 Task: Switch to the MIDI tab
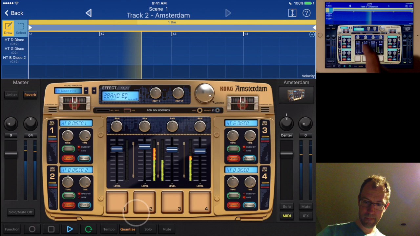(287, 216)
